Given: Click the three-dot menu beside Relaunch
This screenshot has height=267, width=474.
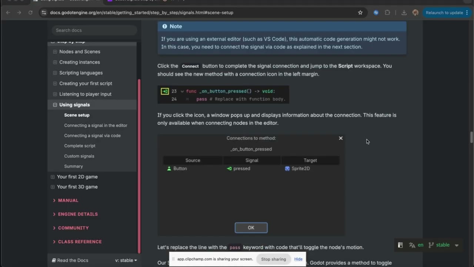Looking at the screenshot, I should tap(467, 13).
